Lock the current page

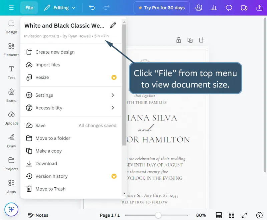coord(179,40)
